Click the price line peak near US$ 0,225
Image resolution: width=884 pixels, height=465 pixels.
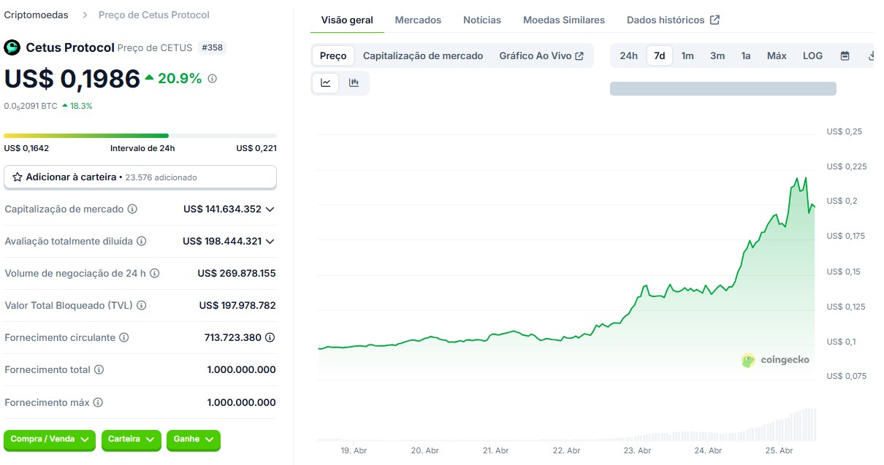tap(805, 177)
